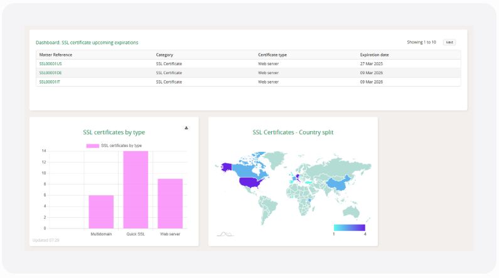Click the map color gradient legend
Viewport: 499px width, 278px height.
tap(349, 227)
